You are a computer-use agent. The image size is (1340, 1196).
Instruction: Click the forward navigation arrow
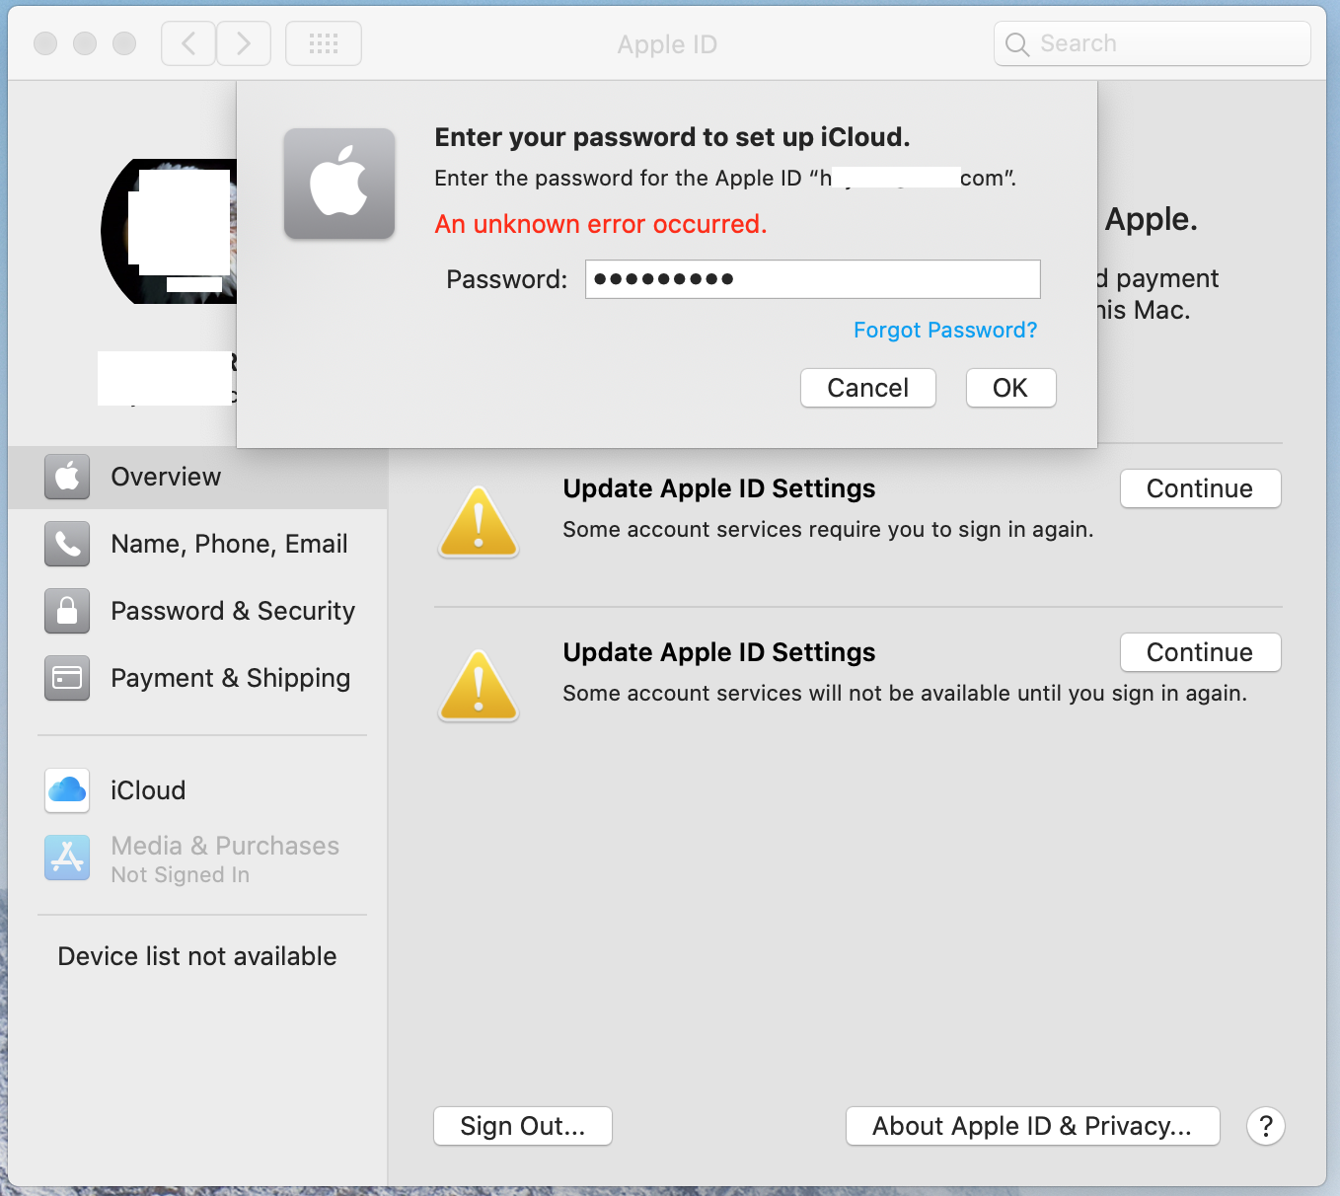point(243,42)
